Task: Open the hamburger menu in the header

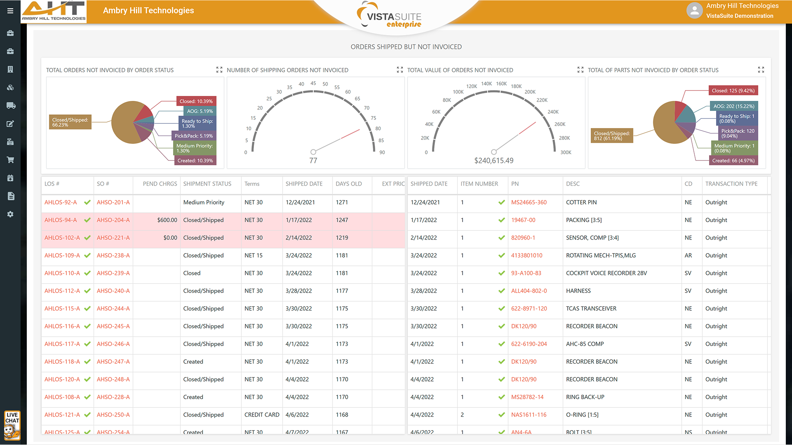Action: coord(10,11)
